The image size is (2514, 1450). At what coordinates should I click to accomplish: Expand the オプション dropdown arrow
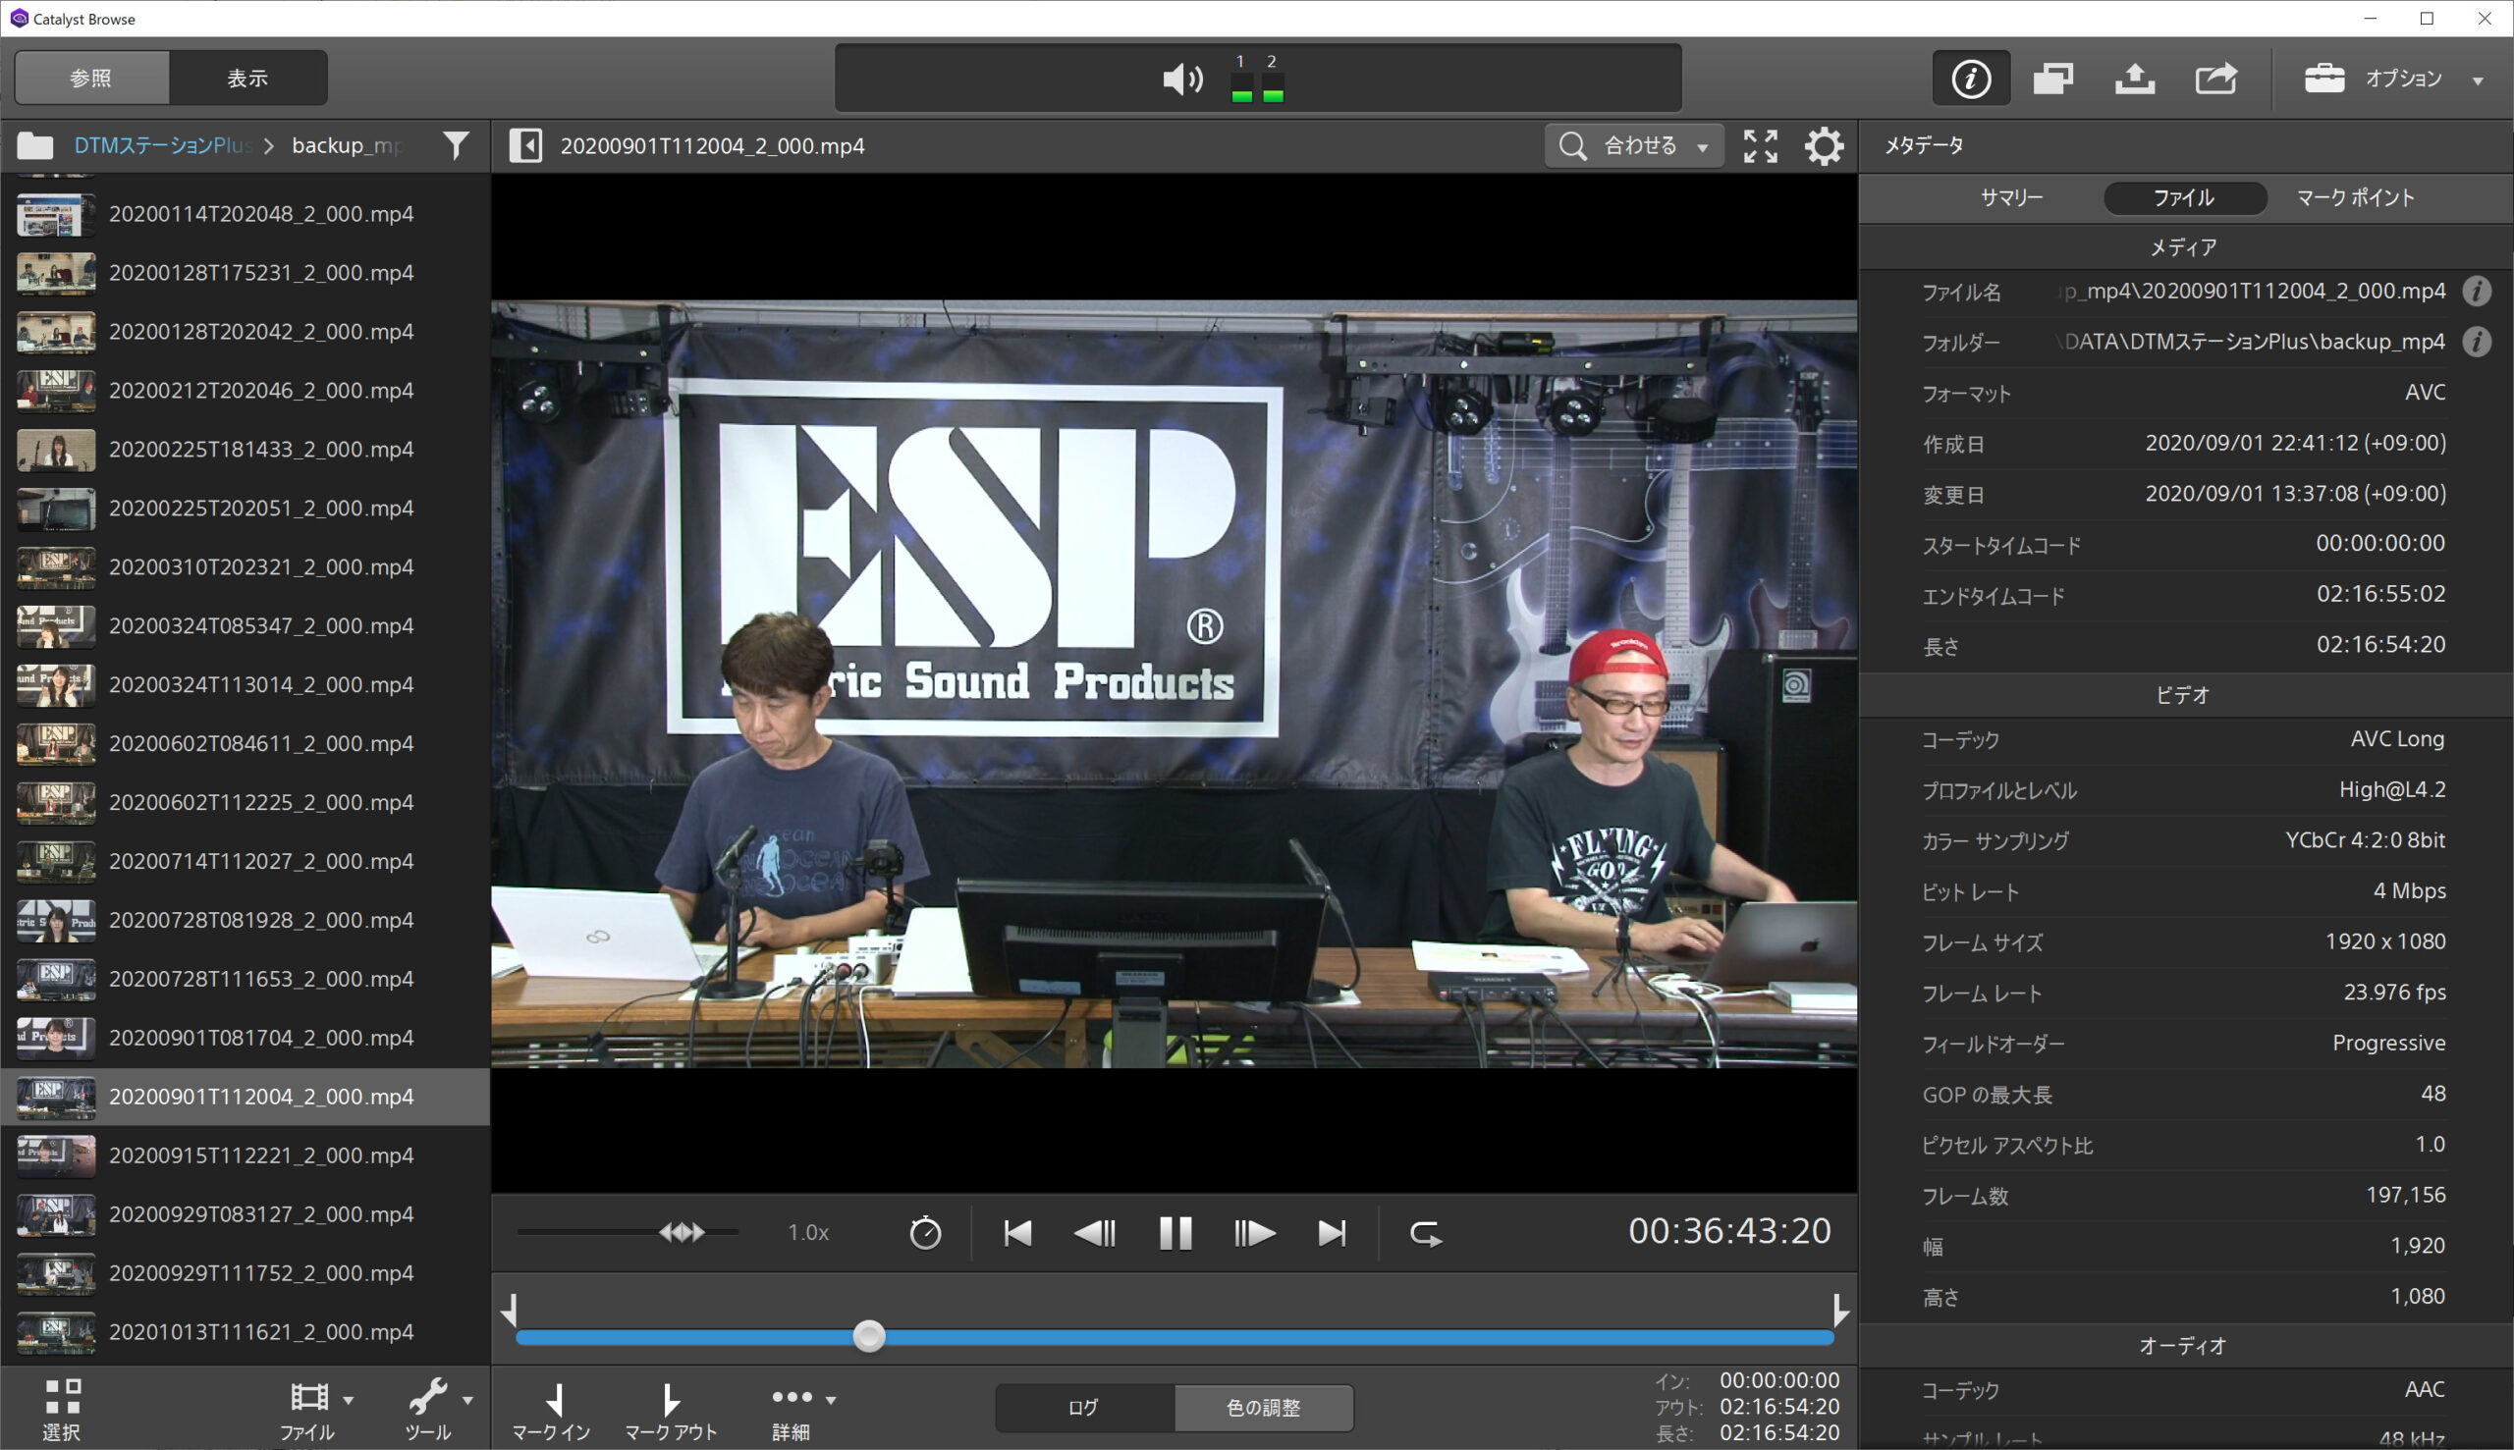2477,81
